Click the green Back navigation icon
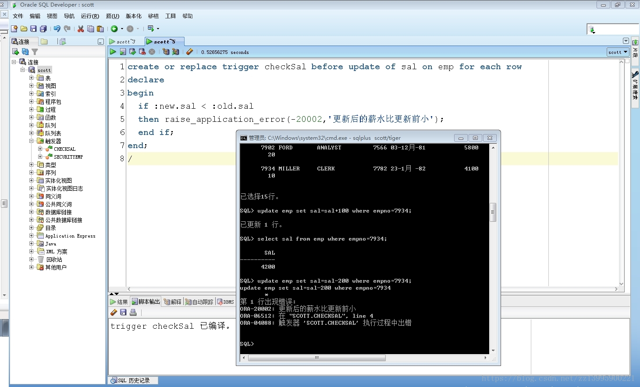Screen dimensions: 640x387 point(114,29)
